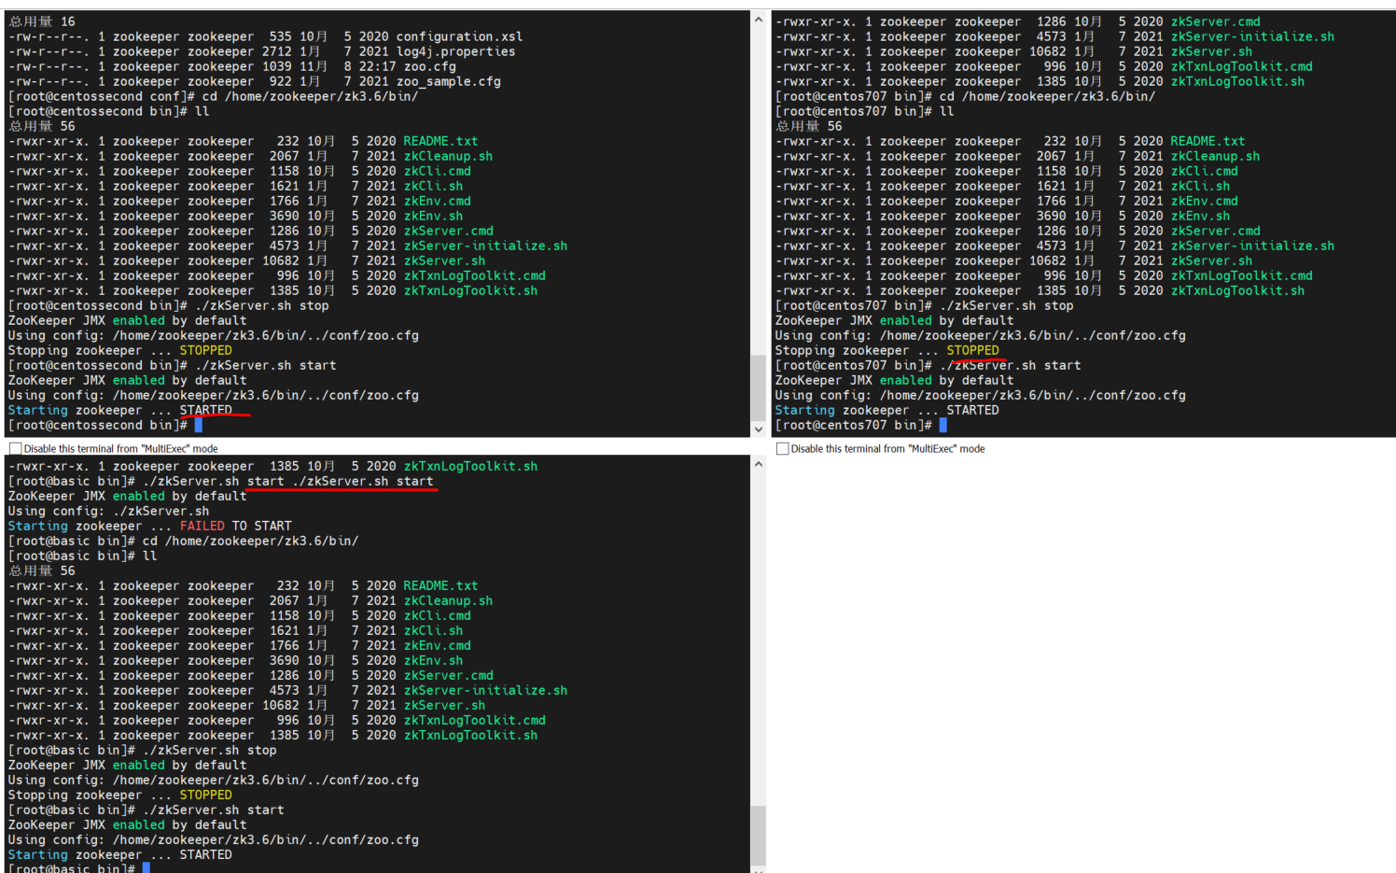Image resolution: width=1396 pixels, height=873 pixels.
Task: Click 'cd /home/zookeeper/zk3.6/bin/' command in centossecond terminal
Action: pyautogui.click(x=310, y=96)
